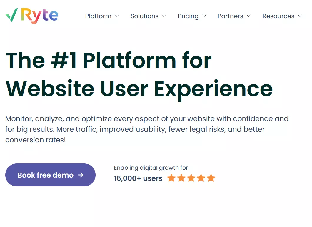Click the second star in the rating
The image size is (312, 227).
pos(181,178)
